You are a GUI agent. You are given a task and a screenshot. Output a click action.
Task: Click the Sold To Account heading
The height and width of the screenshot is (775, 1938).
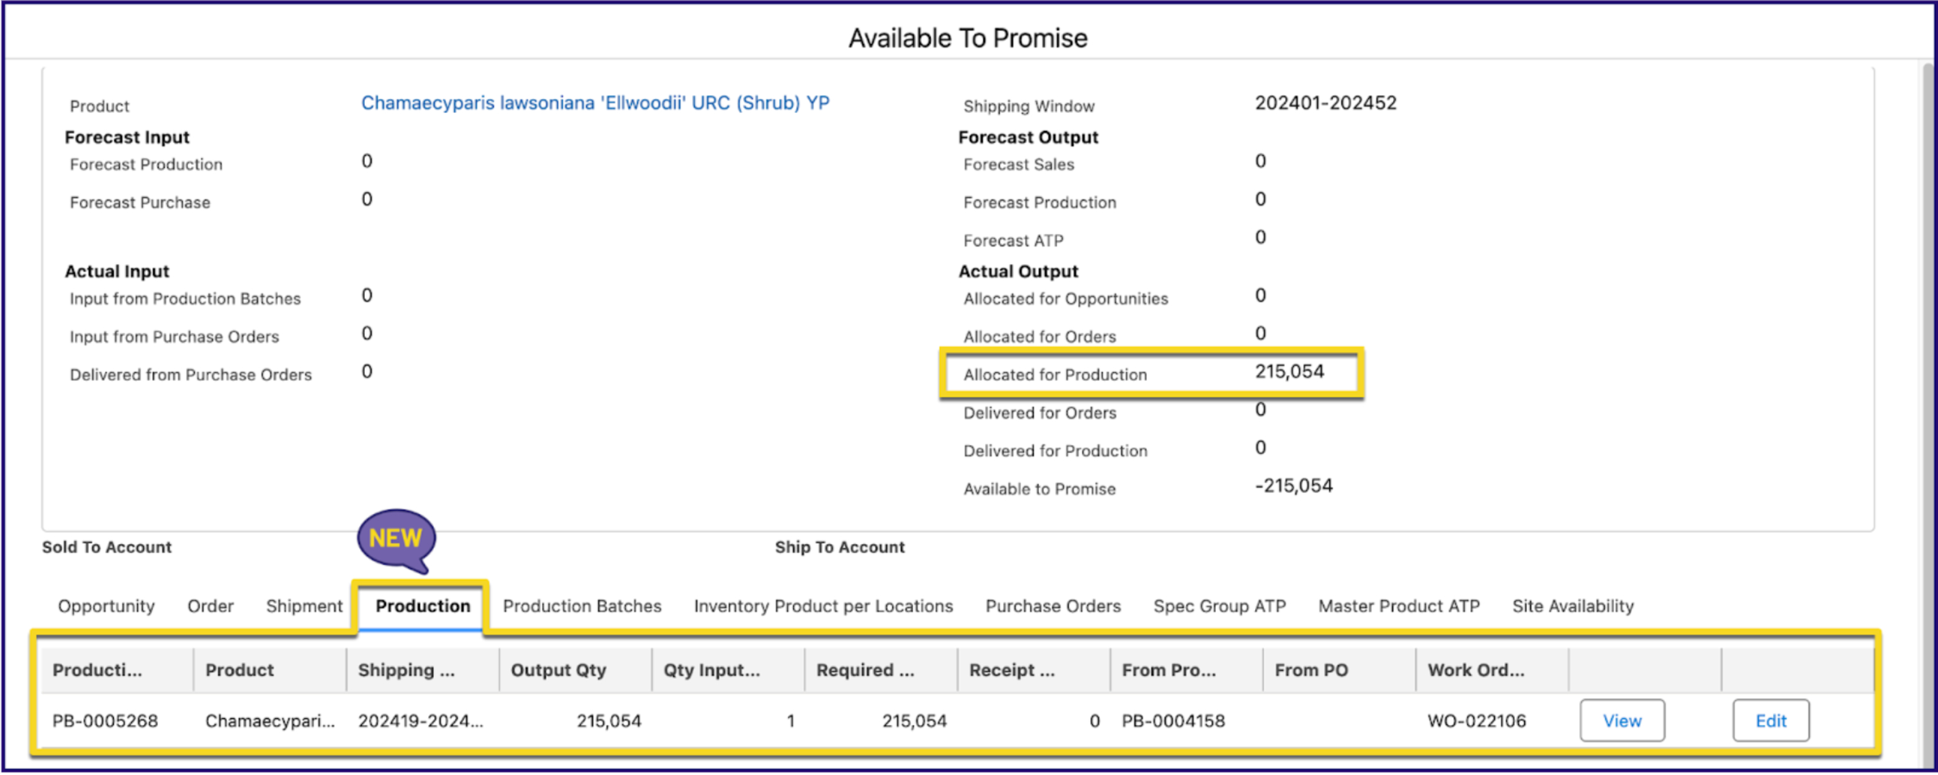(x=107, y=547)
